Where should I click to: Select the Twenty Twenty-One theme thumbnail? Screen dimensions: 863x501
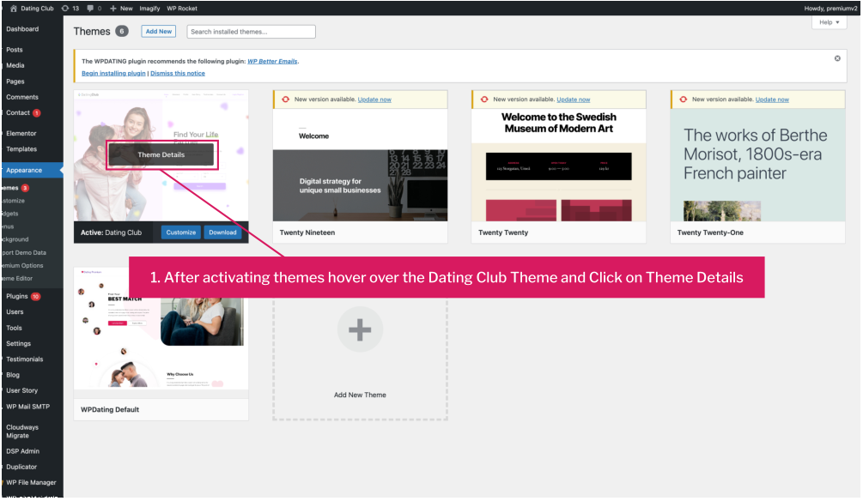(x=758, y=165)
